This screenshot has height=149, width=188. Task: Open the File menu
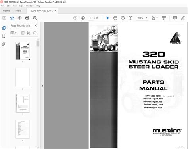point(3,6)
